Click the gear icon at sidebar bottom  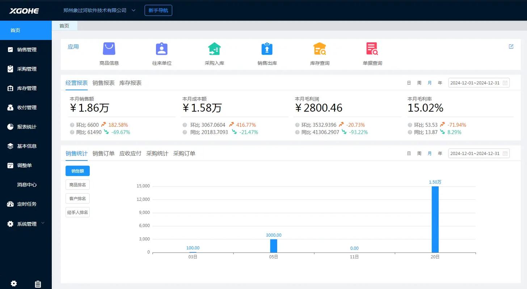tap(14, 284)
